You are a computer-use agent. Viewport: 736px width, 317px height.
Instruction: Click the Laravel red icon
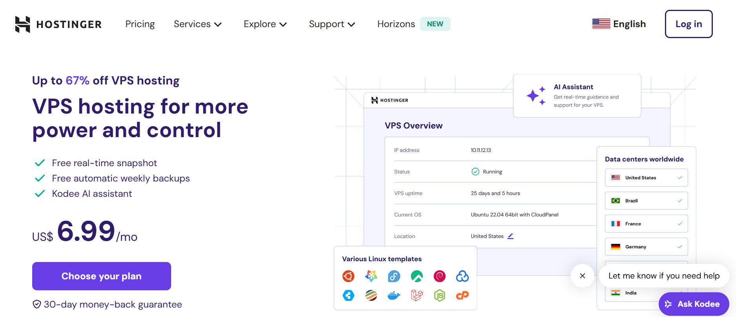417,295
